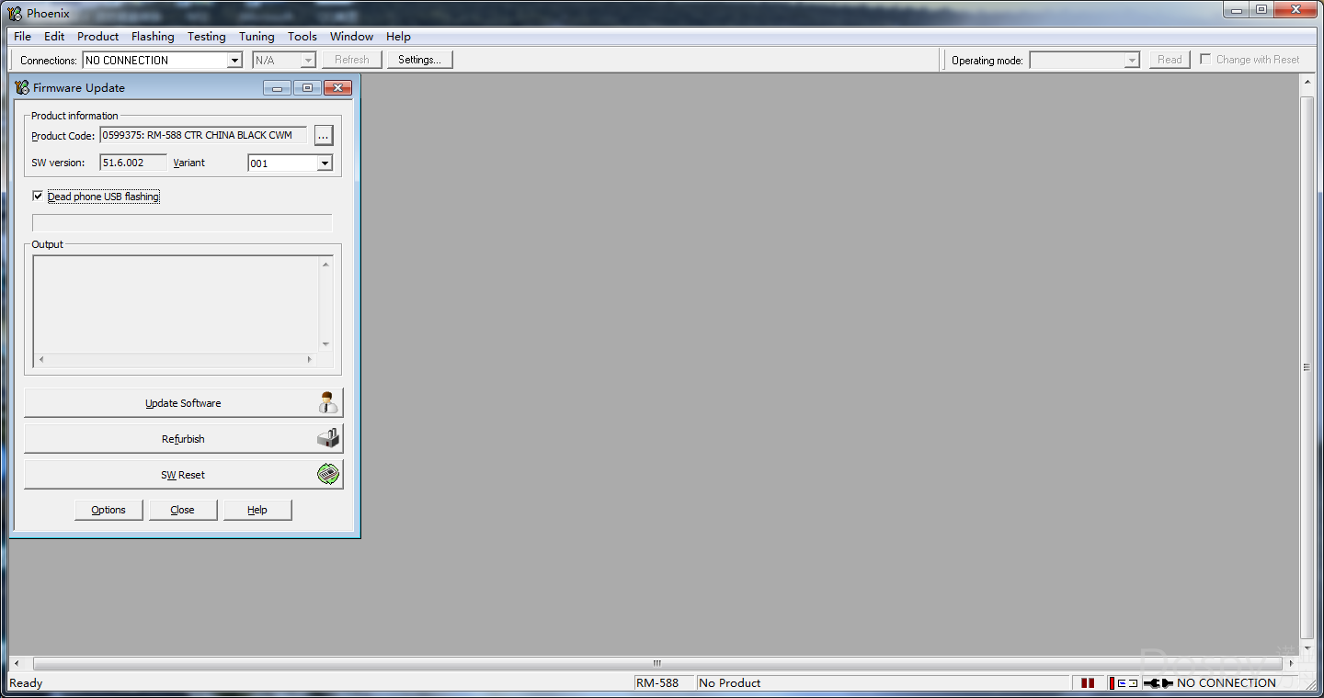
Task: Open the File menu
Action: coord(22,37)
